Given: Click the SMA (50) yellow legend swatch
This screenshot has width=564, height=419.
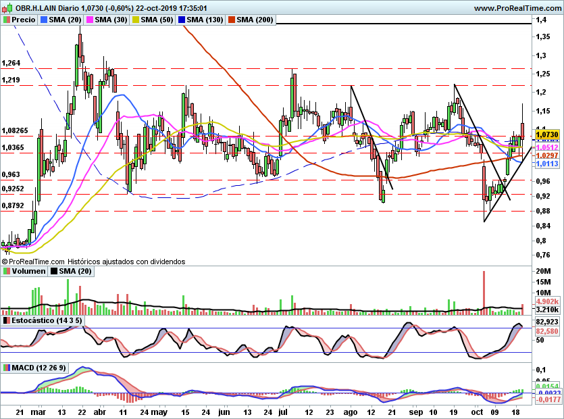Looking at the screenshot, I should (136, 20).
